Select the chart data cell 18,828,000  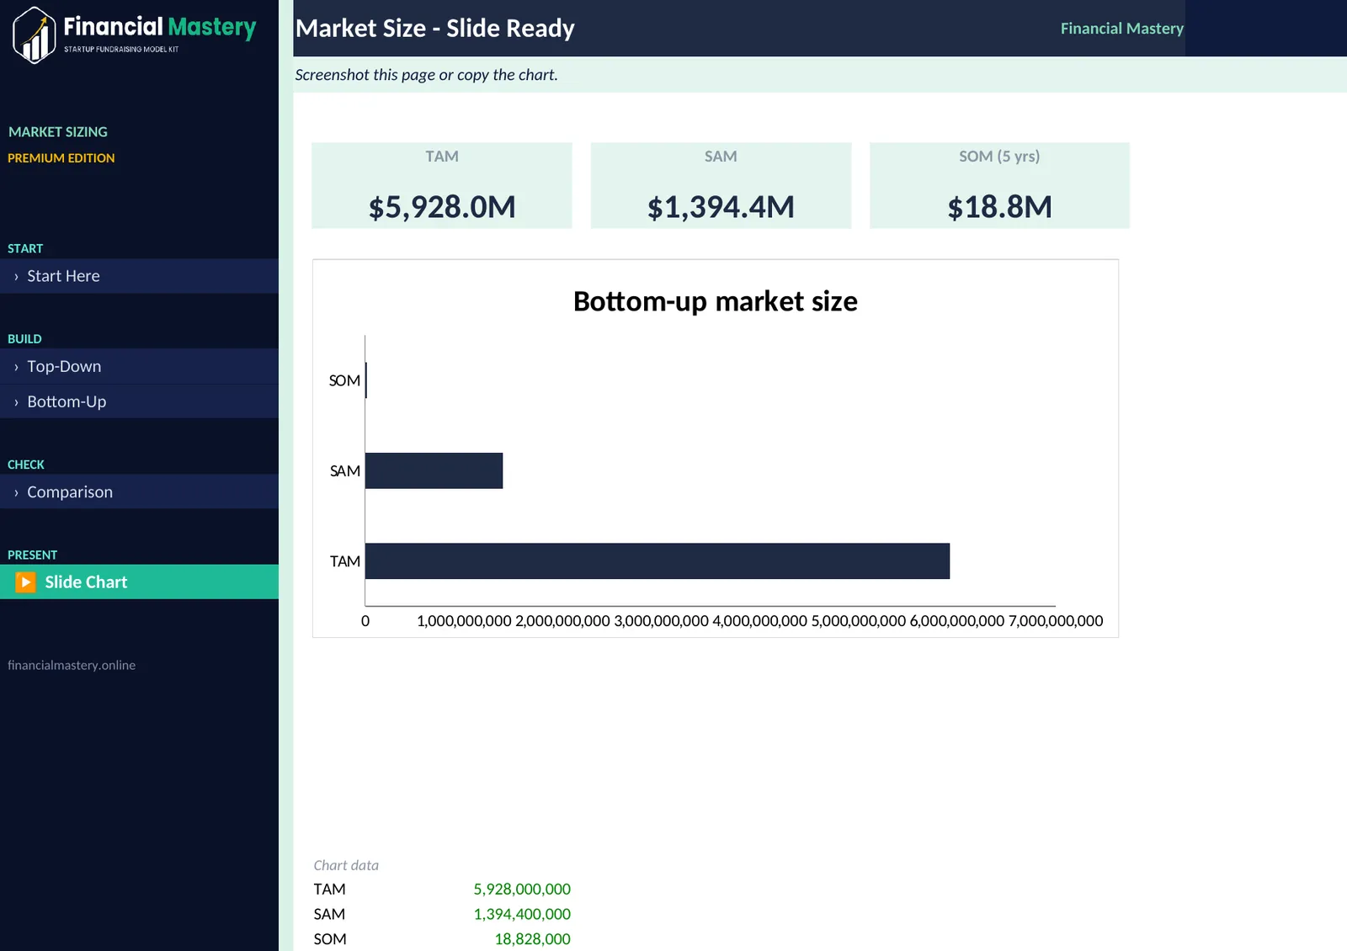tap(532, 939)
